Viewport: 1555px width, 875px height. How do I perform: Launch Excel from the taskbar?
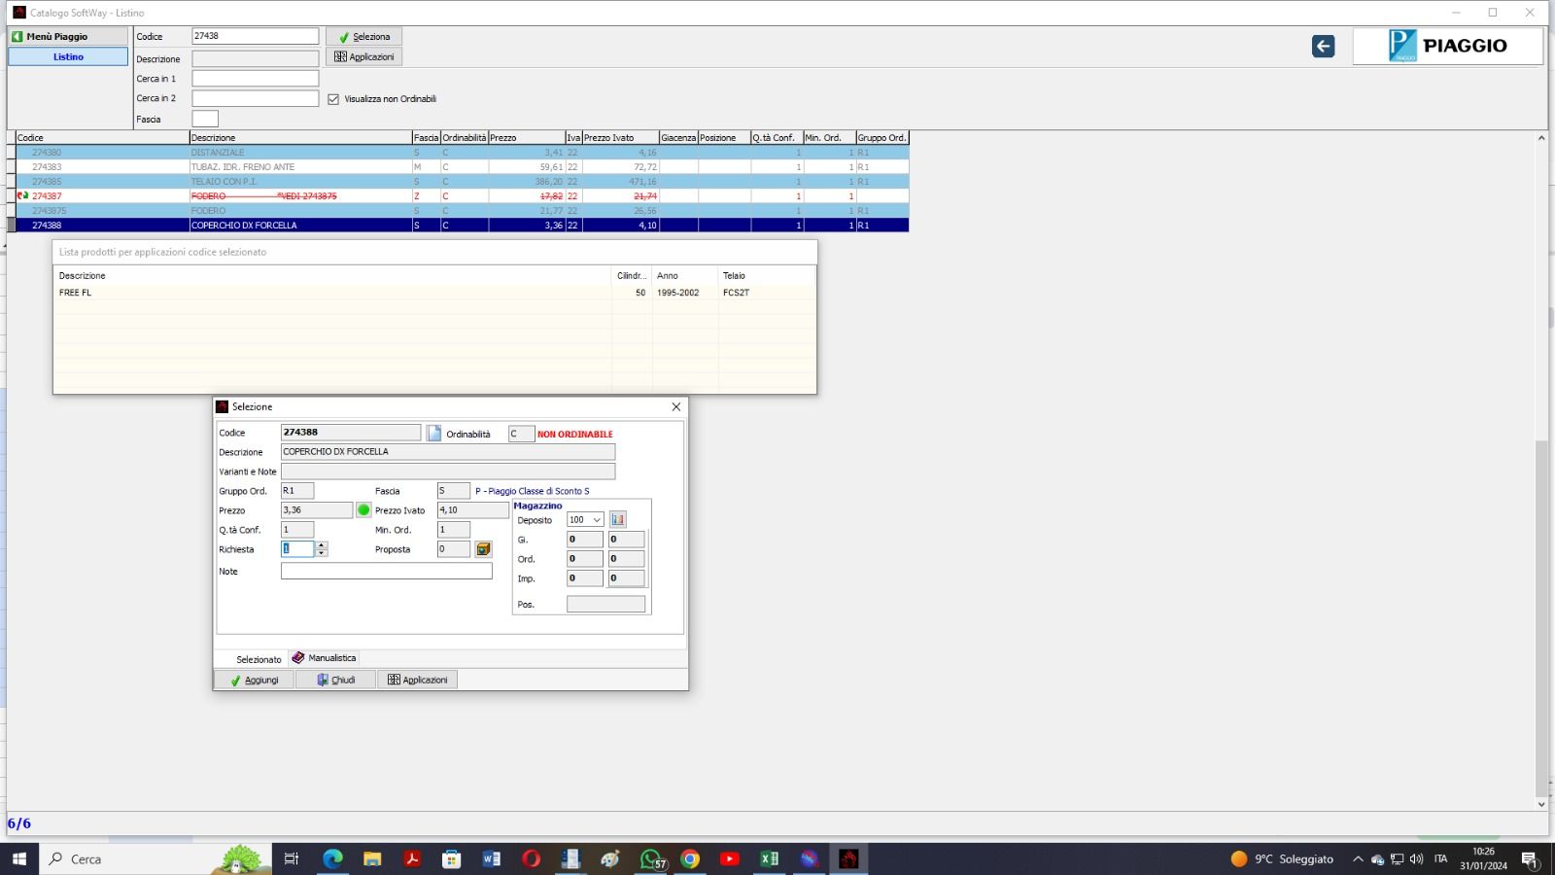point(769,858)
